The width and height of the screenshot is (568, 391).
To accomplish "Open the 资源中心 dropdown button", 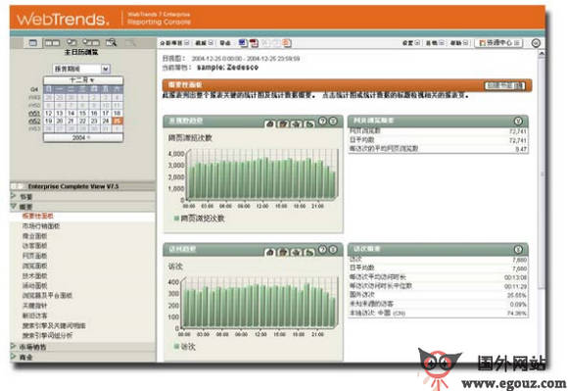I will click(499, 43).
